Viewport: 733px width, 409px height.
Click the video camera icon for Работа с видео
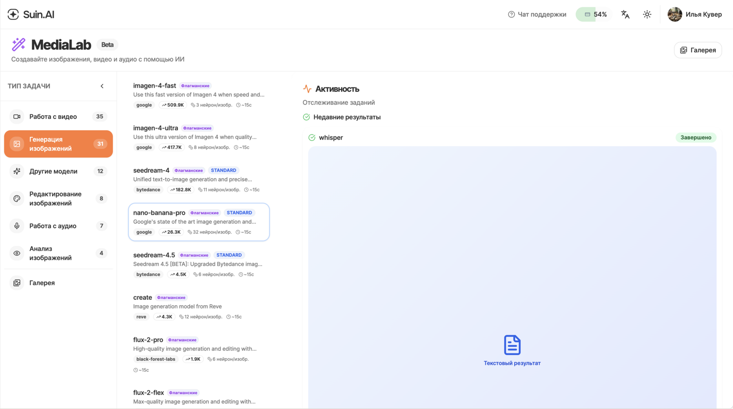[x=17, y=117]
